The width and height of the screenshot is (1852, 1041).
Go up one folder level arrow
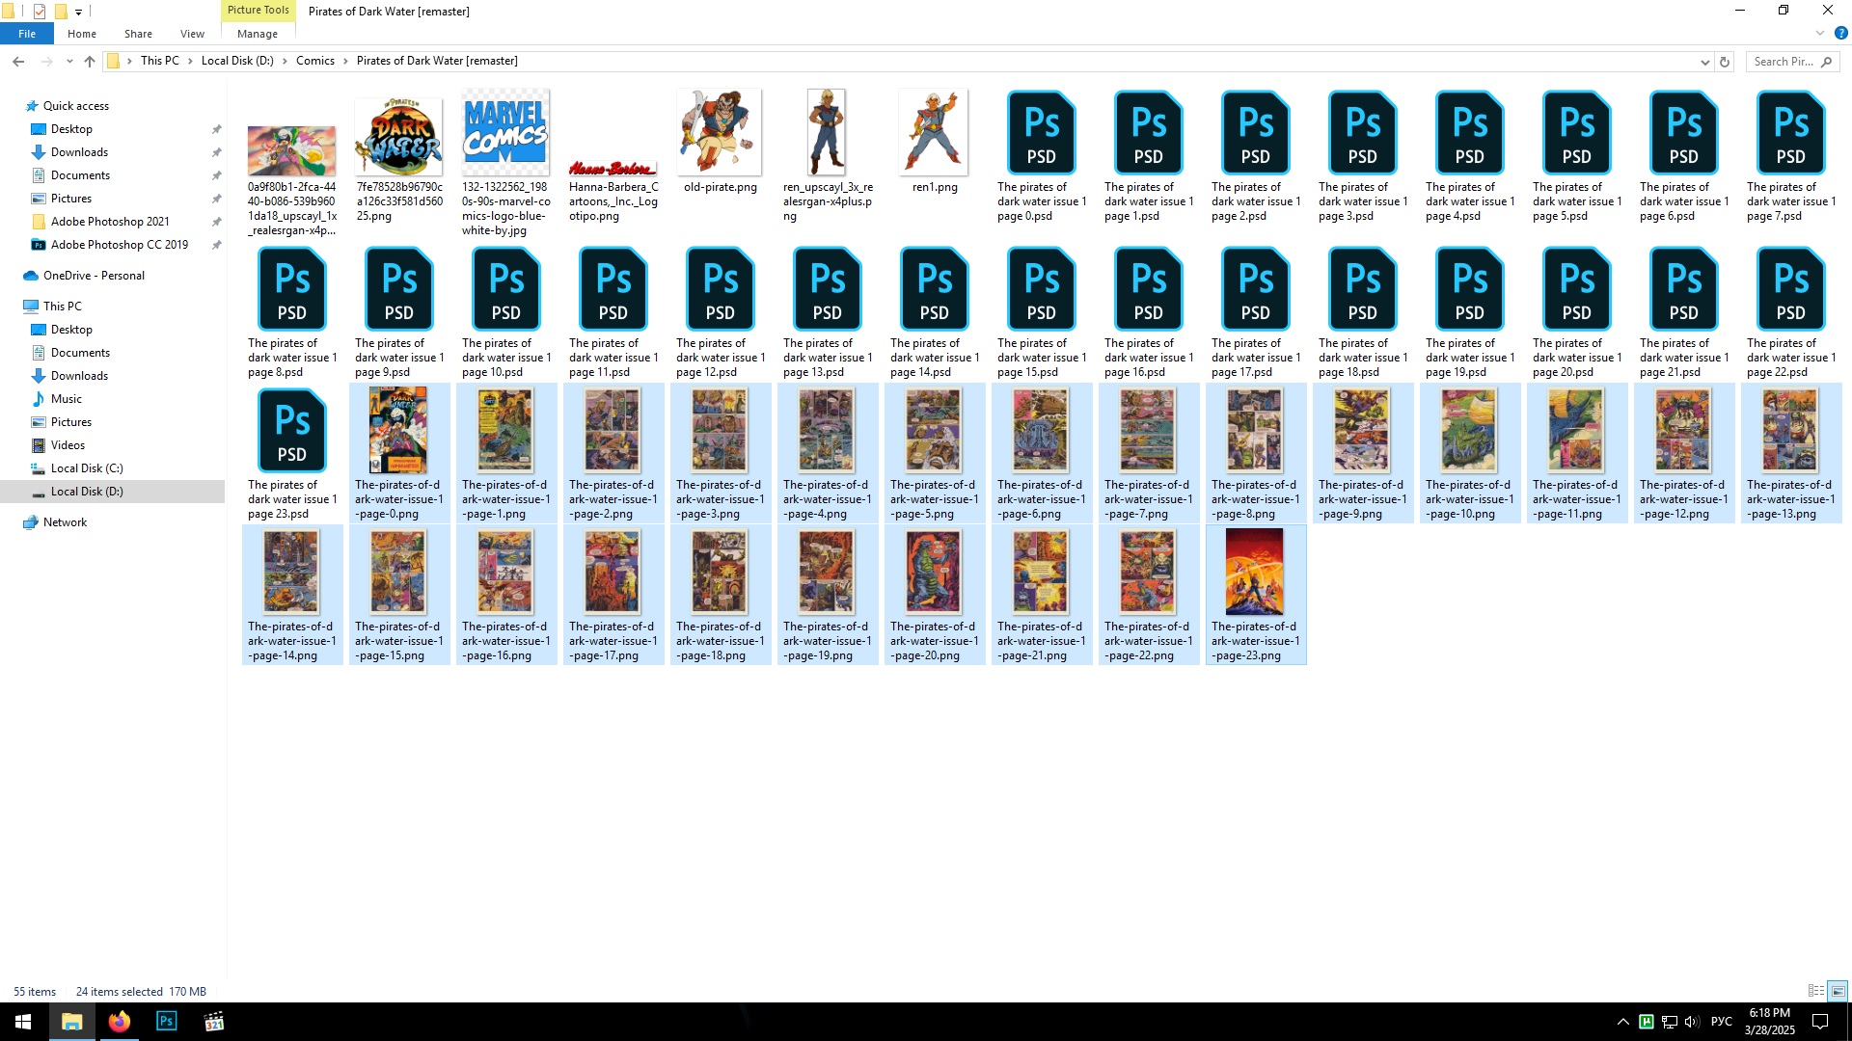(90, 61)
